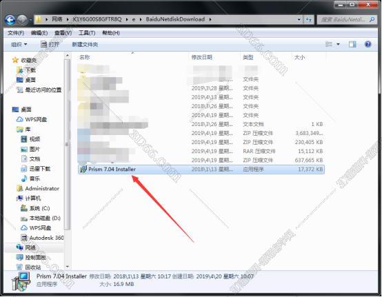The image size is (382, 297).
Task: Select the Autodesk 360 item
Action: 42,238
